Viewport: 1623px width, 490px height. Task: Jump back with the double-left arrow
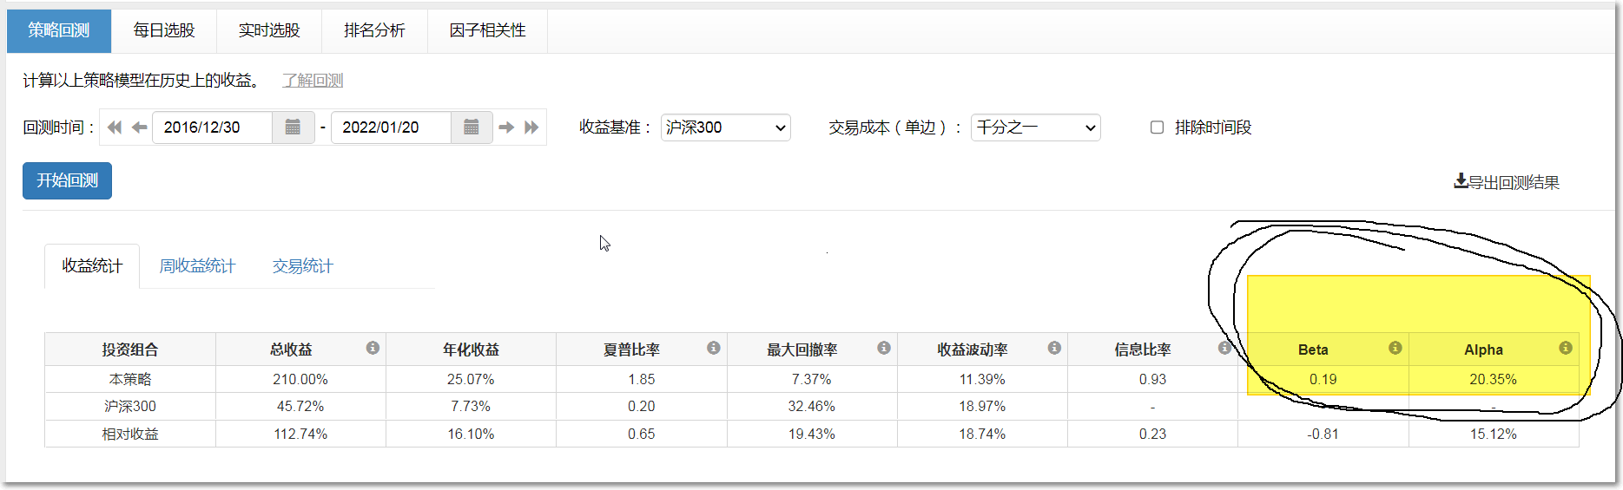coord(115,127)
